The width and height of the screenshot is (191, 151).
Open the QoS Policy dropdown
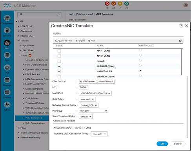tap(87, 99)
